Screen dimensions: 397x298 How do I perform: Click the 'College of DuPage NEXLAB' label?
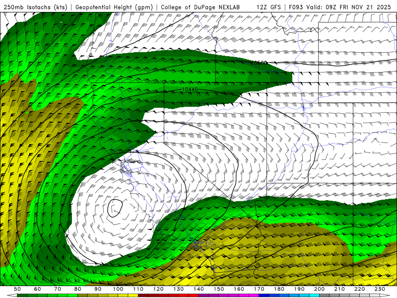pos(200,7)
